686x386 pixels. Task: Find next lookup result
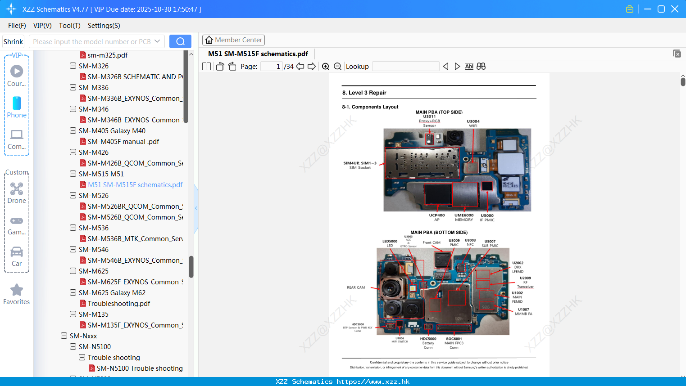457,67
